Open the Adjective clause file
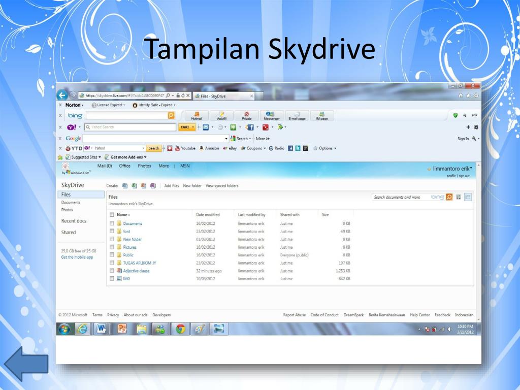Image resolution: width=520 pixels, height=390 pixels. click(x=136, y=271)
